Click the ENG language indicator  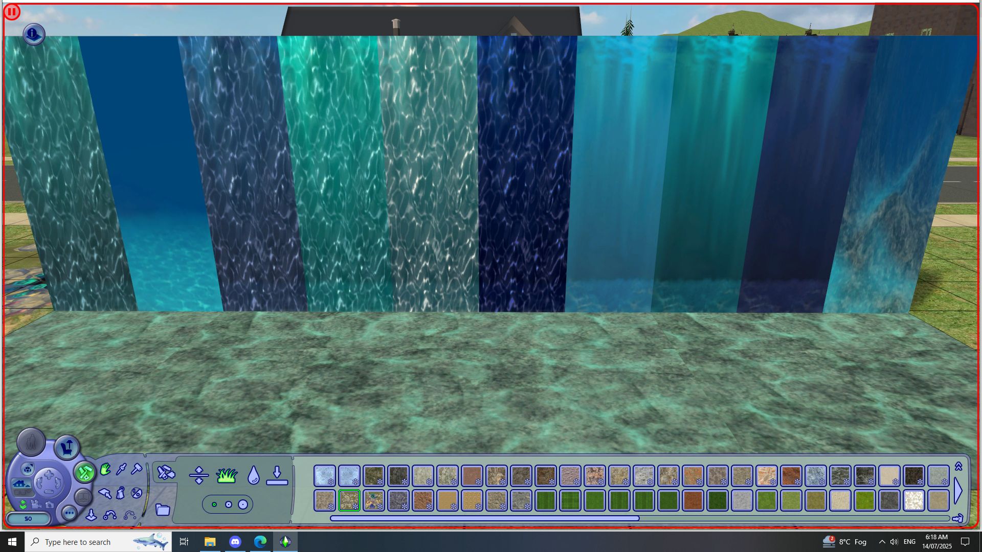(909, 542)
